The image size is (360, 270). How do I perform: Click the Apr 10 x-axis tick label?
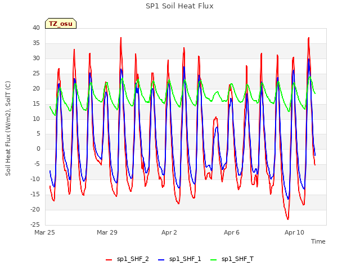(294, 232)
